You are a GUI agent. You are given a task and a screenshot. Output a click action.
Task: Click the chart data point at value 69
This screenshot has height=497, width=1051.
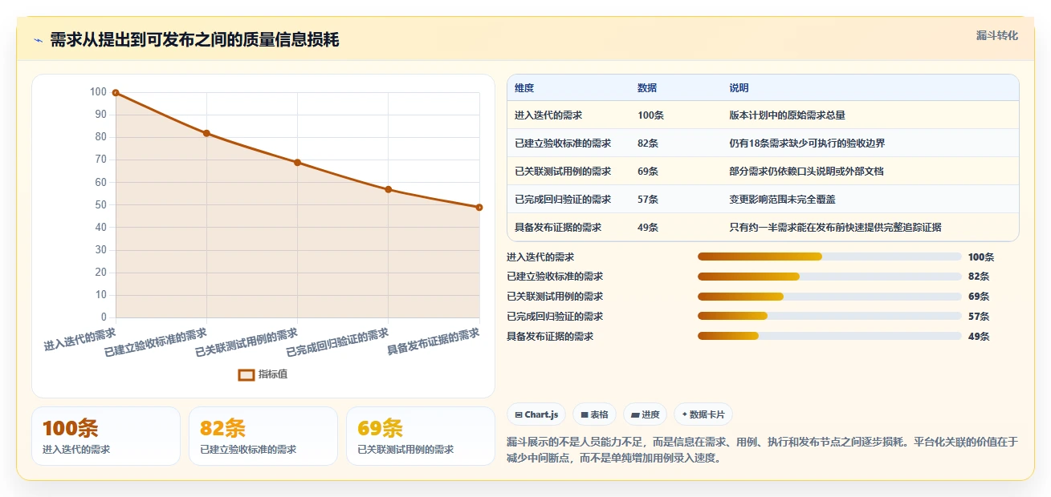(297, 163)
